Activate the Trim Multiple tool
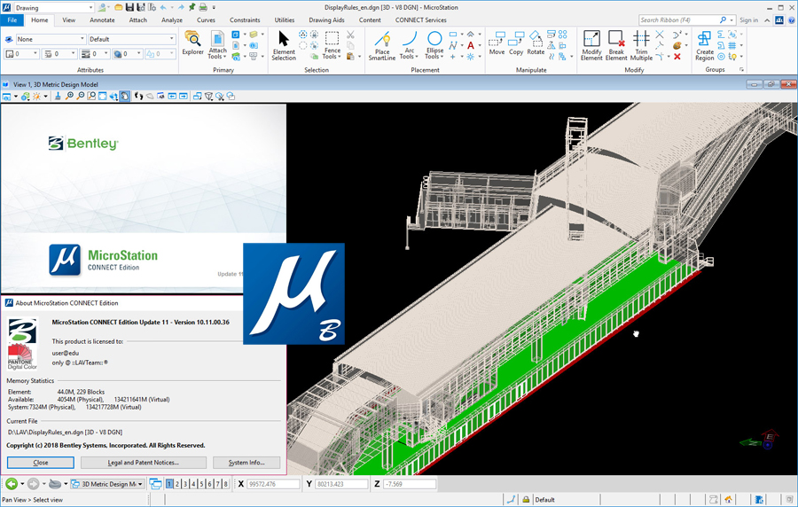 (x=641, y=45)
